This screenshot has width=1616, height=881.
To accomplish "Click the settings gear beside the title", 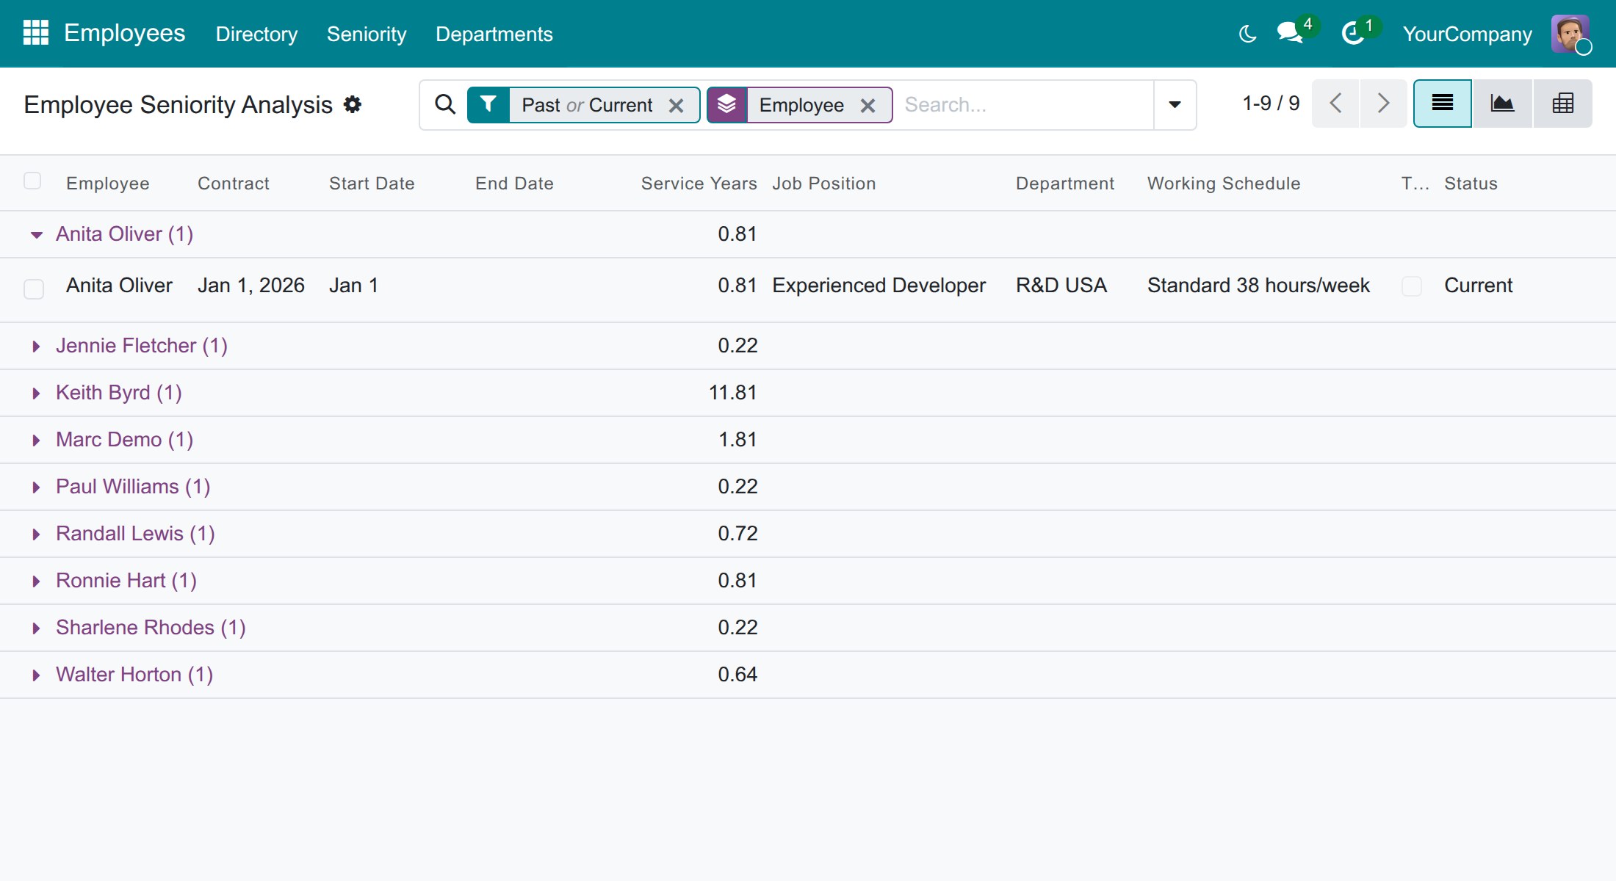I will pos(353,104).
